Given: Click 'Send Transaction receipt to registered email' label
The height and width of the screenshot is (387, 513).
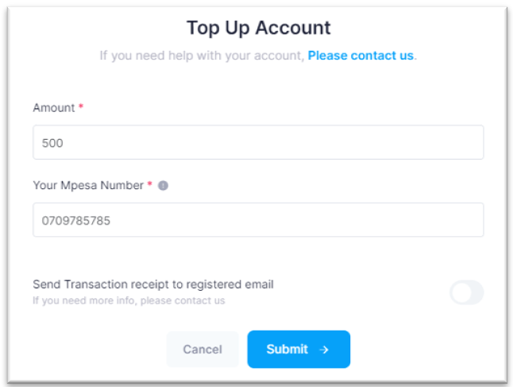Looking at the screenshot, I should click(153, 284).
